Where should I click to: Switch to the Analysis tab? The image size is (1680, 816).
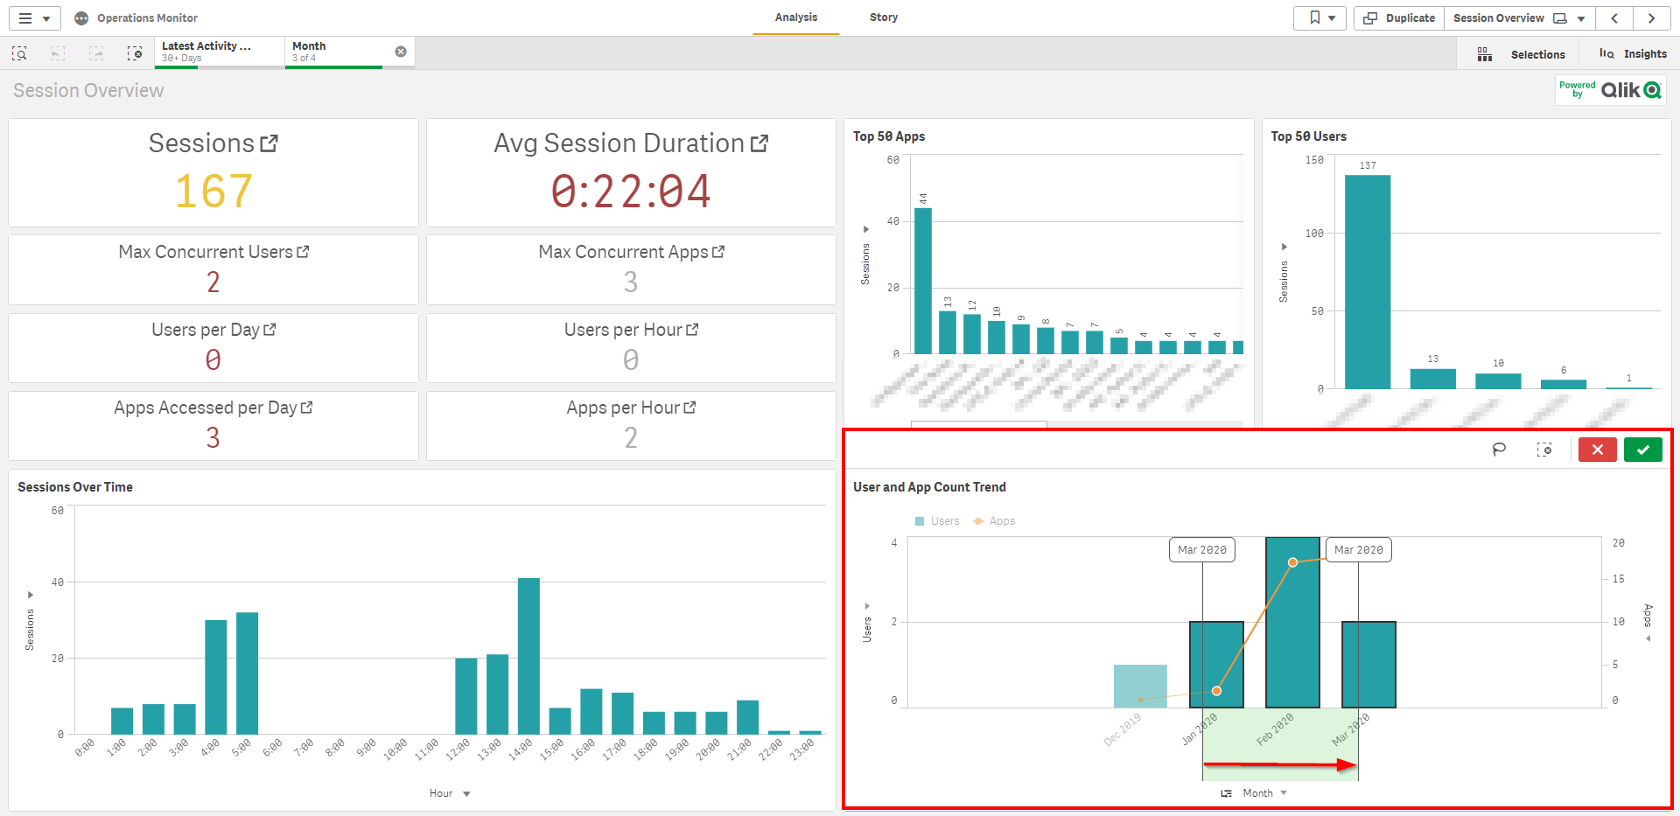click(795, 17)
